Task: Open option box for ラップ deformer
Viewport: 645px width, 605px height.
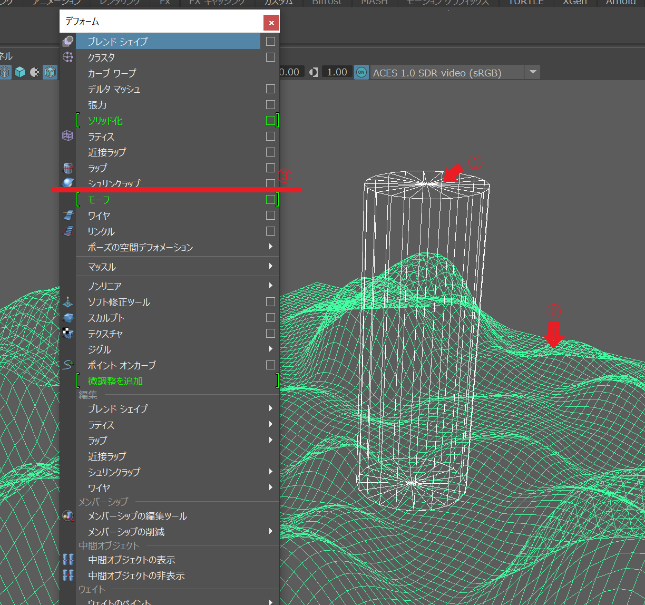Action: click(x=270, y=168)
